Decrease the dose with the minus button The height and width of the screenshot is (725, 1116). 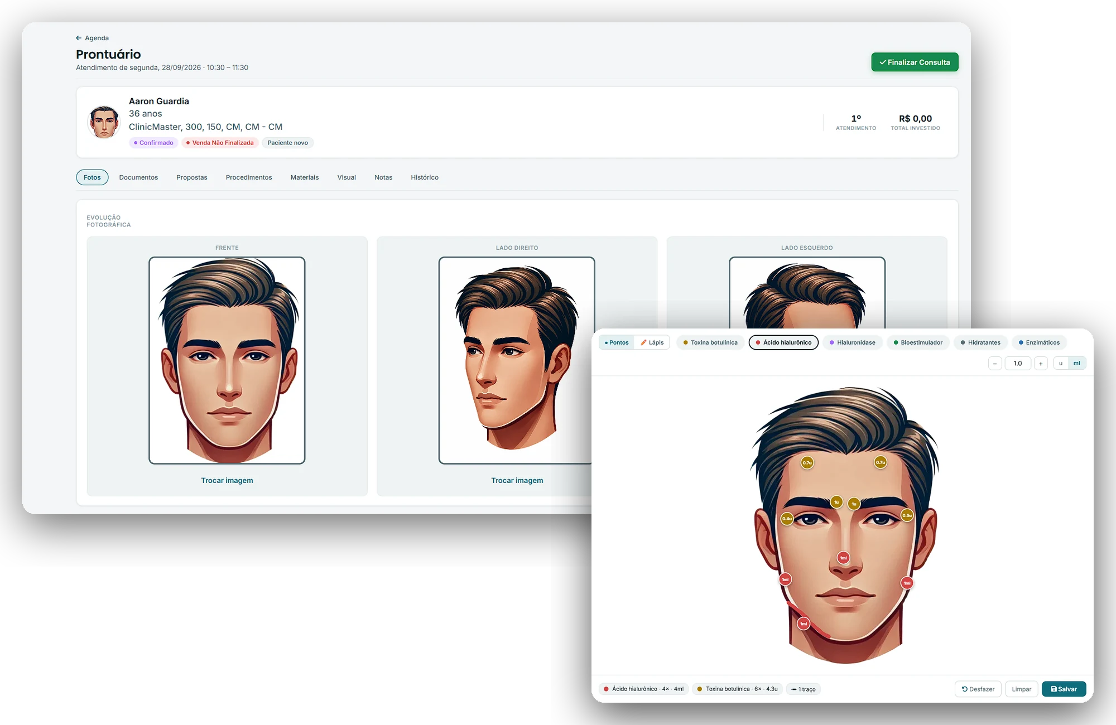coord(995,364)
